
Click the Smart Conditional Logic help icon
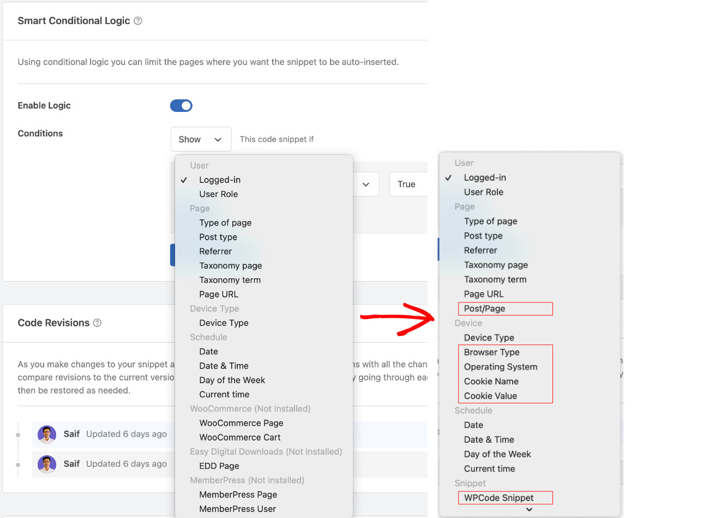click(x=137, y=20)
